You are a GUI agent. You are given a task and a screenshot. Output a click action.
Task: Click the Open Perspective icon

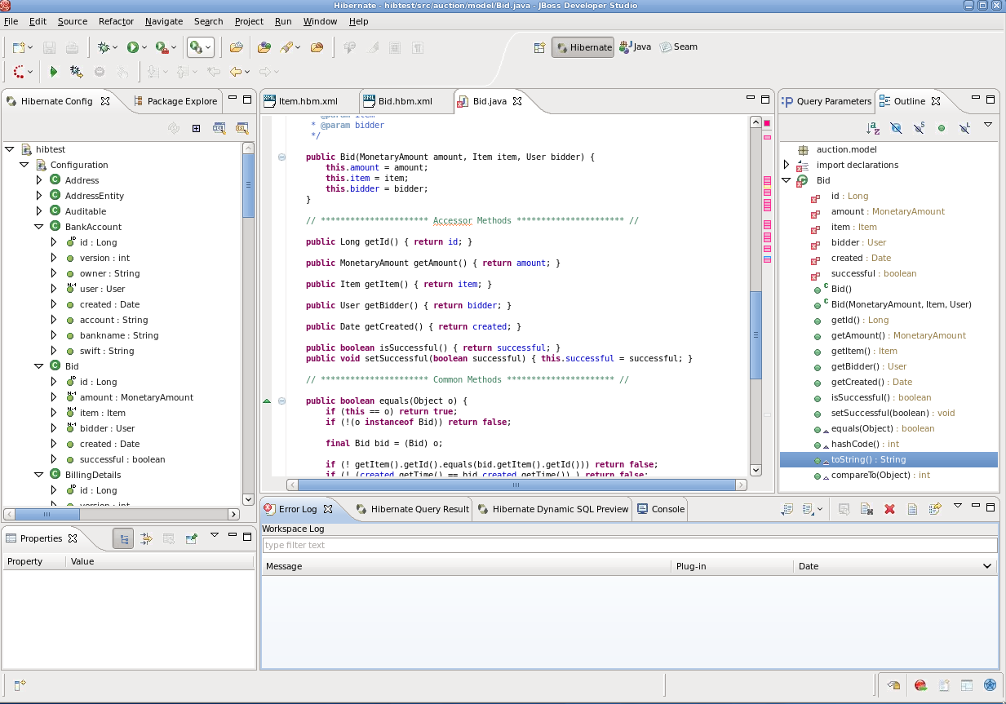pyautogui.click(x=539, y=47)
